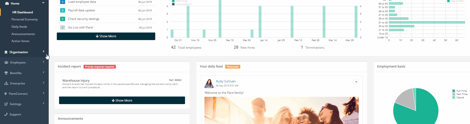The image size is (470, 124).
Task: Open the Warehouse injury incident
Action: pyautogui.click(x=76, y=81)
